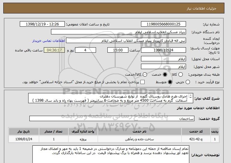The width and height of the screenshot is (231, 163).
Task: Click the response deadline date 1398/12/24
Action: click(163, 50)
